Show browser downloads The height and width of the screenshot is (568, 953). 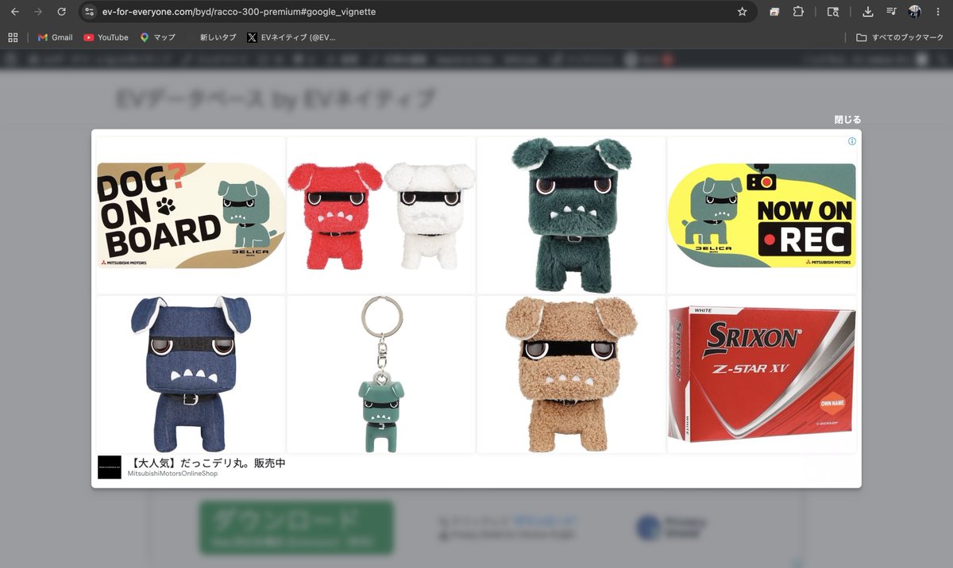pyautogui.click(x=868, y=12)
